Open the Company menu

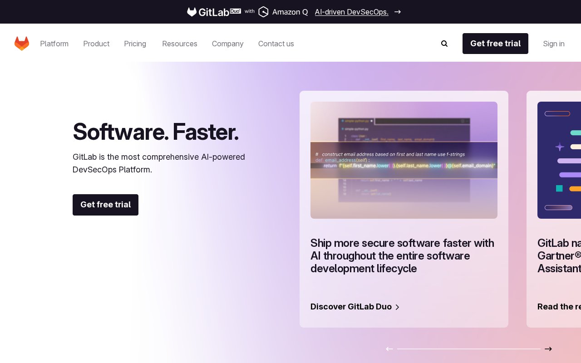(228, 44)
